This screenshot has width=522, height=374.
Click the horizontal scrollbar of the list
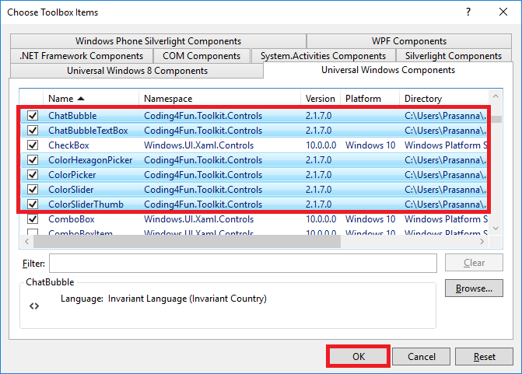[x=187, y=242]
